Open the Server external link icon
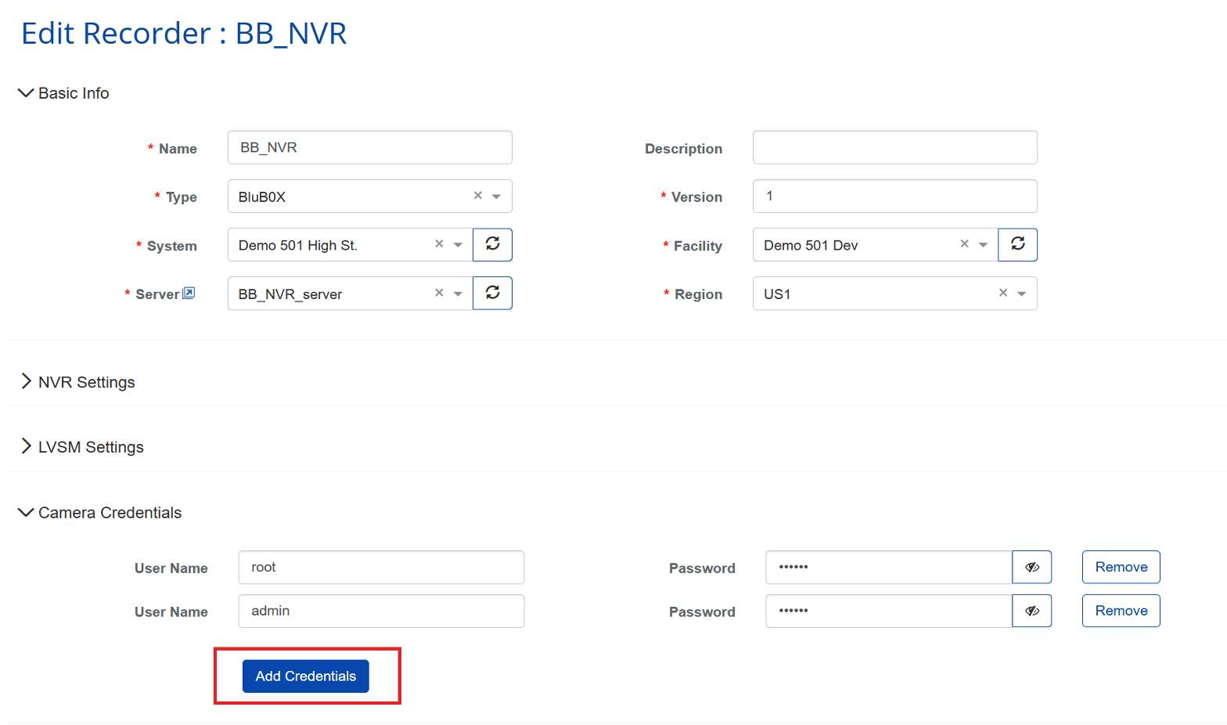Screen dimensions: 1227x725 click(x=189, y=293)
